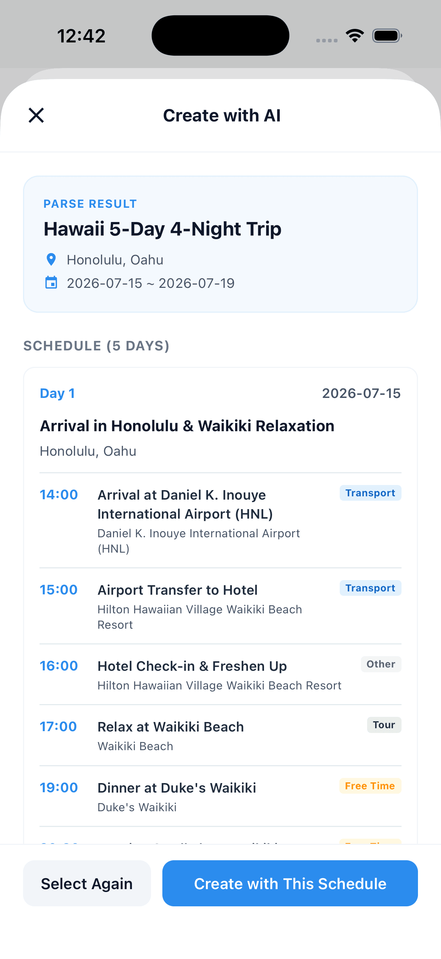Screen dimensions: 441x959
Task: Close the Create with AI sheet
Action: coord(36,115)
